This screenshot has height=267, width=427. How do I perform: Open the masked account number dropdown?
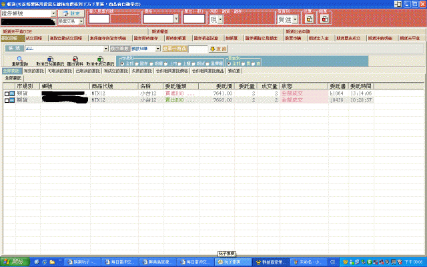[x=29, y=21]
